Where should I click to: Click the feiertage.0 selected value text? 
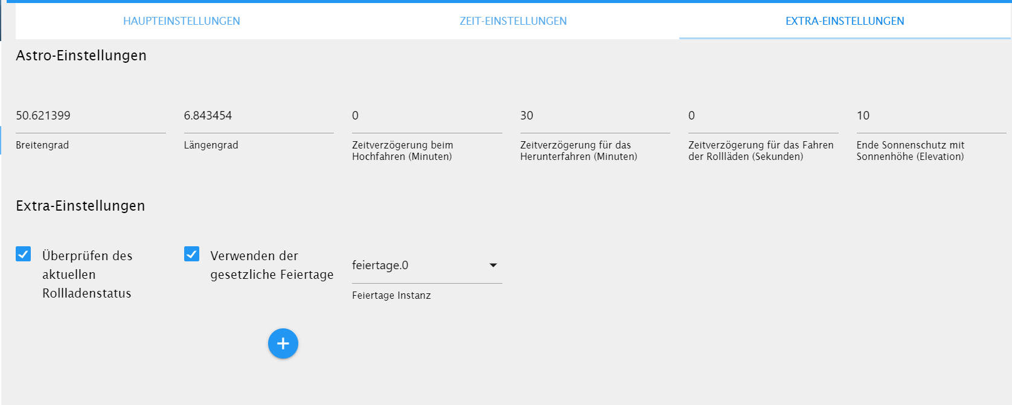[x=380, y=266]
